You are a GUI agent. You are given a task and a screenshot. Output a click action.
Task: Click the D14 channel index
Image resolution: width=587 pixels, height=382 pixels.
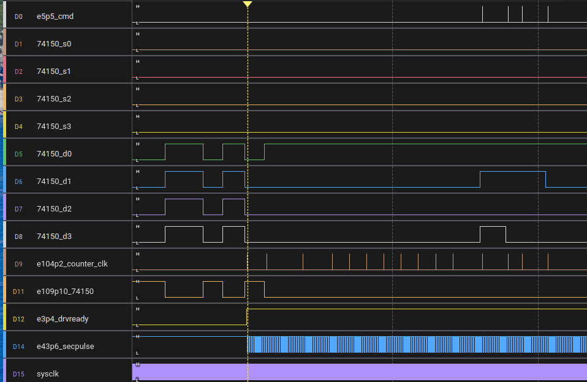pos(18,347)
